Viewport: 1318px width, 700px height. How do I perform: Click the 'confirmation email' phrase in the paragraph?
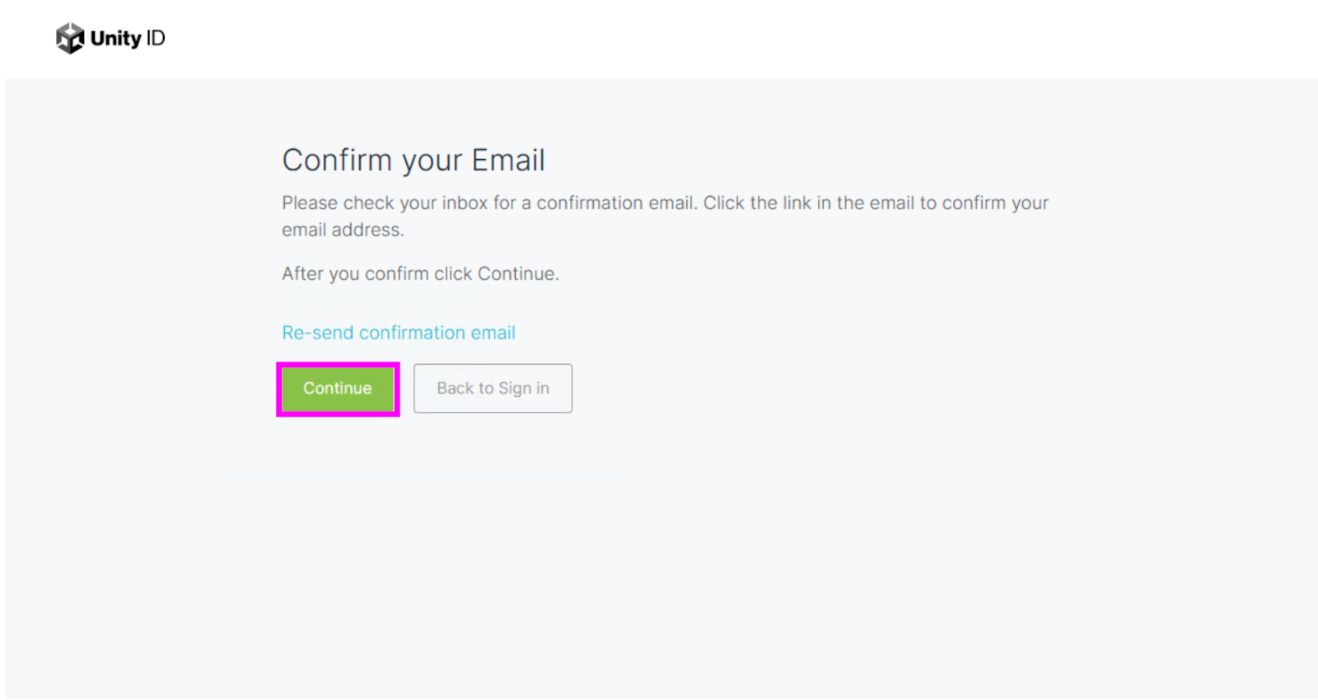tap(615, 203)
